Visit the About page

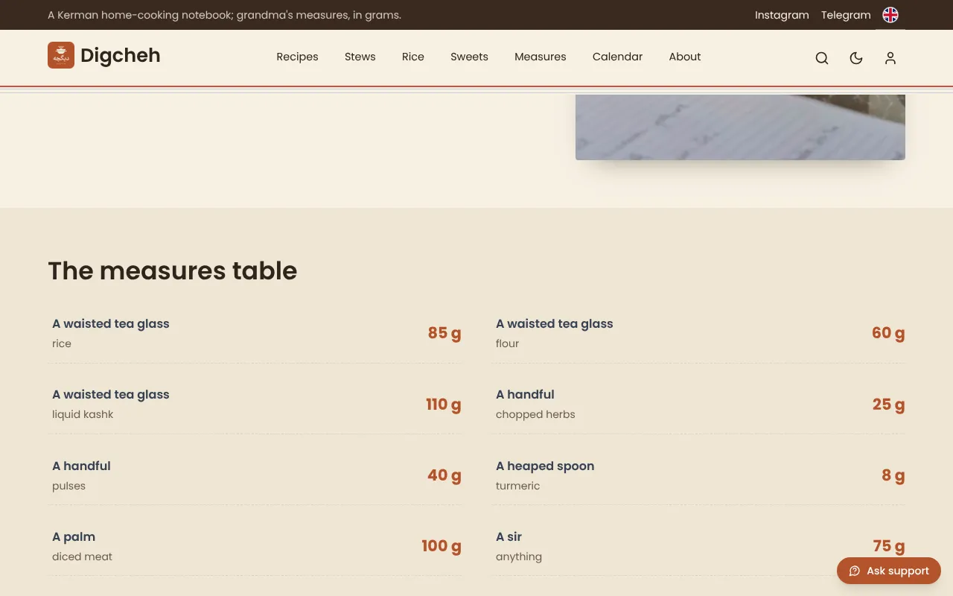pyautogui.click(x=685, y=57)
